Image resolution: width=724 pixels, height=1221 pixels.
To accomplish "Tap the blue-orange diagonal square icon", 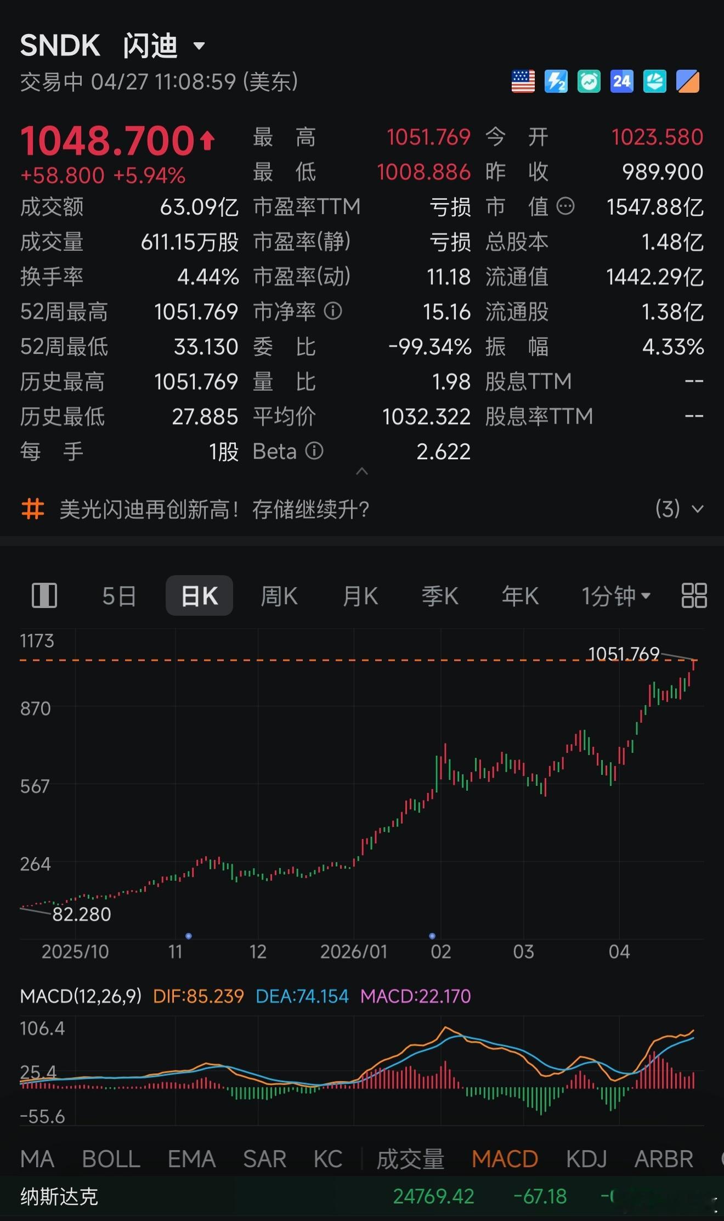I will point(687,82).
